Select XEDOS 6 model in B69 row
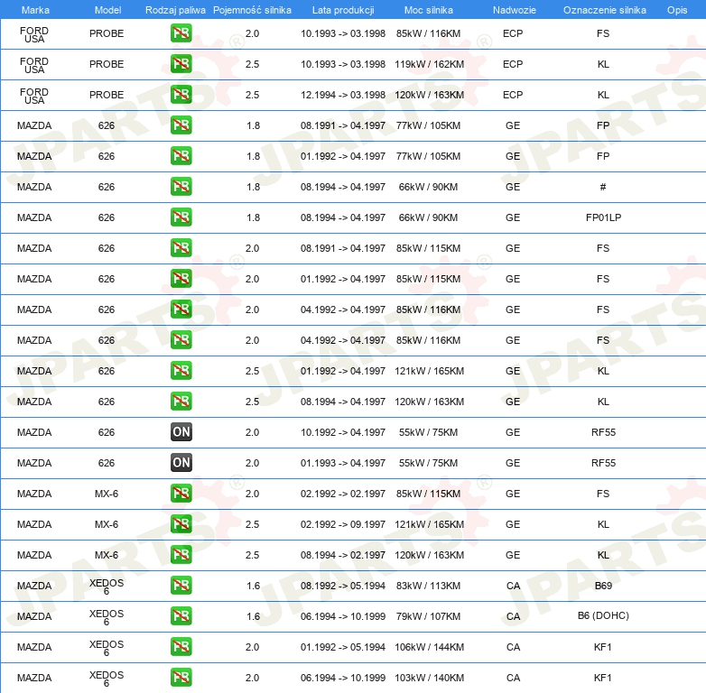This screenshot has width=706, height=693. pyautogui.click(x=107, y=587)
